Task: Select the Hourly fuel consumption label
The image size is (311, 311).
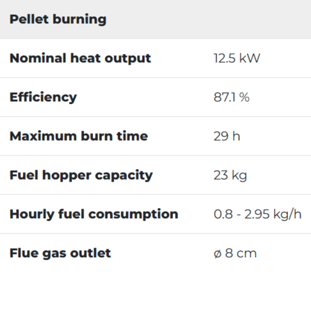Action: click(x=94, y=214)
